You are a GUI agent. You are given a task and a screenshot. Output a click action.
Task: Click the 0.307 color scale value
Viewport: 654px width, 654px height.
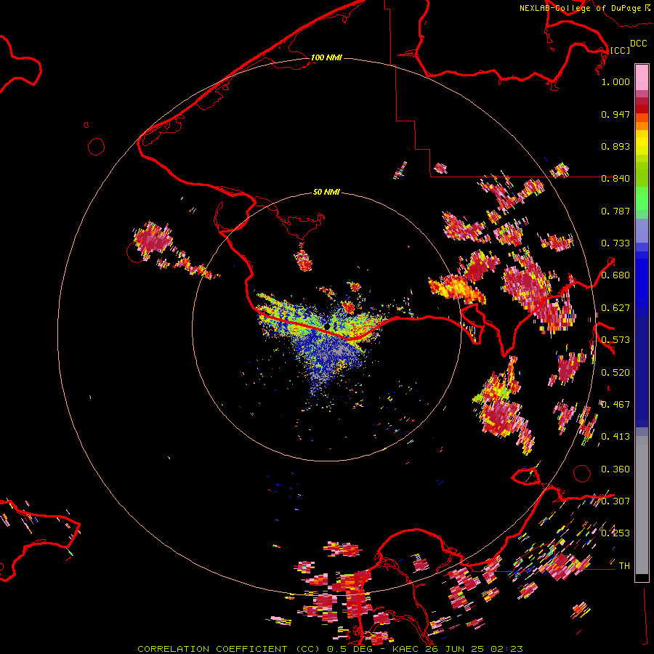point(615,501)
